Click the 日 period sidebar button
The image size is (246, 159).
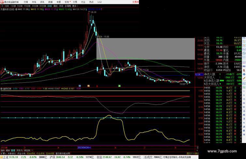(x=244, y=111)
